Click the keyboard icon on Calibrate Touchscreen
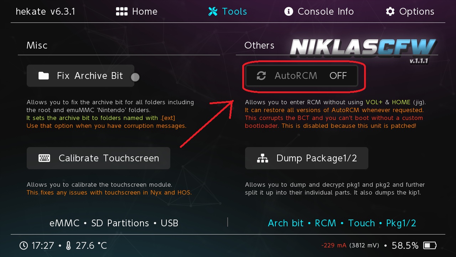Image resolution: width=456 pixels, height=257 pixels. tap(44, 158)
